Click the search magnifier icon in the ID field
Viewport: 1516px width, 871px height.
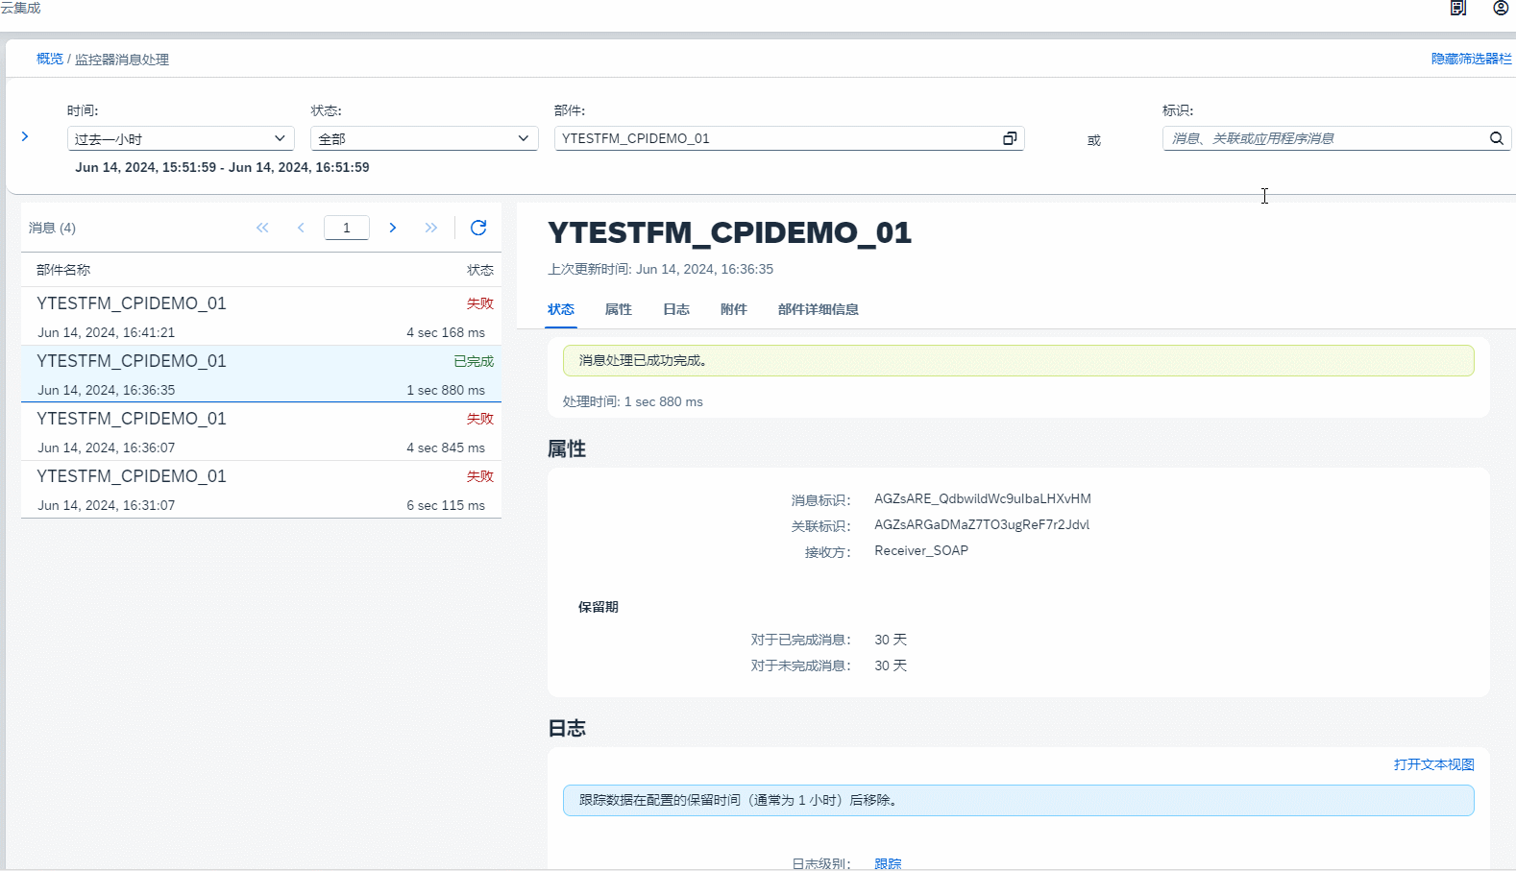coord(1496,138)
